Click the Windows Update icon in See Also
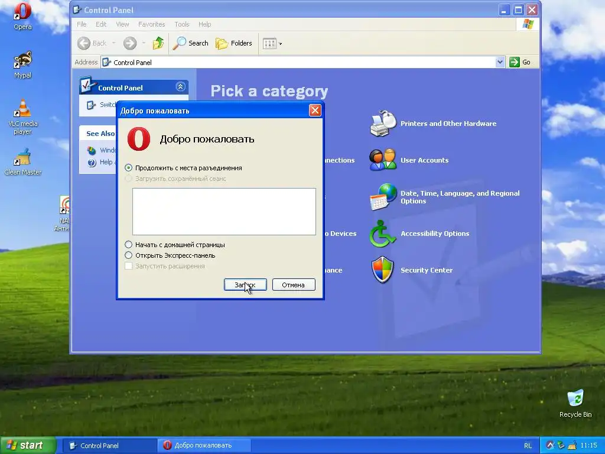 [x=92, y=150]
